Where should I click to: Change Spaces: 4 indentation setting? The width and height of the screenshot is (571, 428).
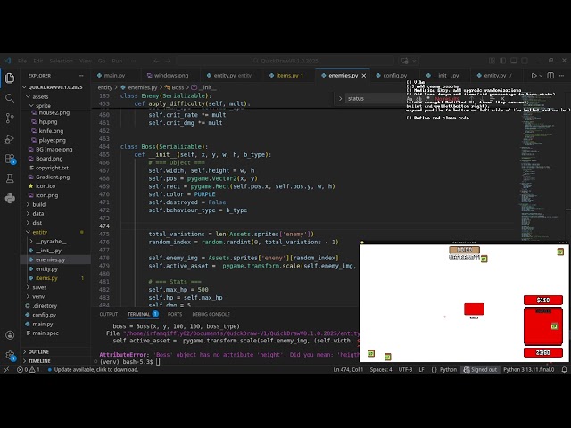coord(381,370)
